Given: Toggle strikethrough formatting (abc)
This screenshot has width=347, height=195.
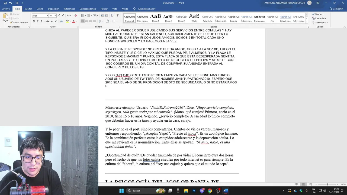Looking at the screenshot, I should point(48,21).
